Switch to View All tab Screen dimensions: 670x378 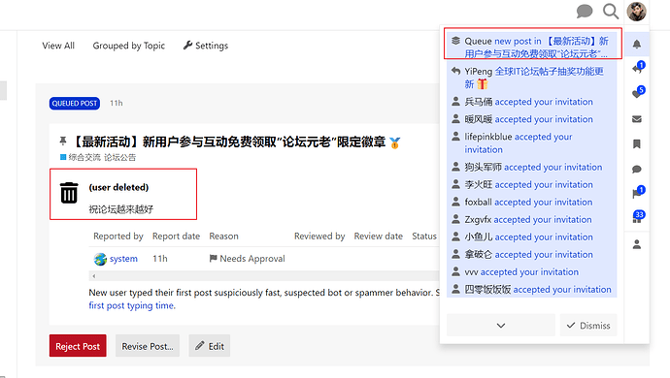pos(58,46)
